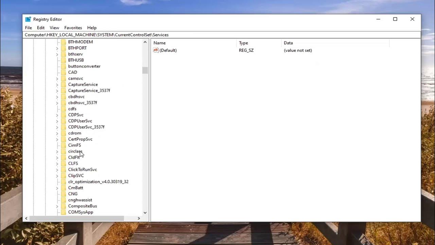The image size is (435, 245).
Task: Click the Registry Editor title bar icon
Action: (28, 19)
